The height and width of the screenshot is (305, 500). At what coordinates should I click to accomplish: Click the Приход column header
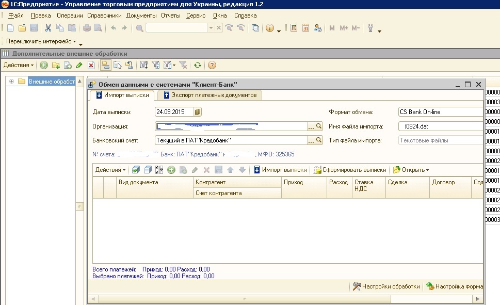pyautogui.click(x=304, y=187)
